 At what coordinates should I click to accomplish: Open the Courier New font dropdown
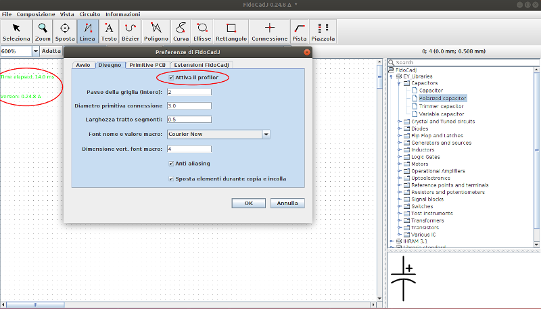(x=266, y=135)
